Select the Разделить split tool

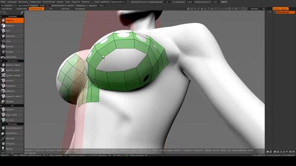click(x=12, y=86)
